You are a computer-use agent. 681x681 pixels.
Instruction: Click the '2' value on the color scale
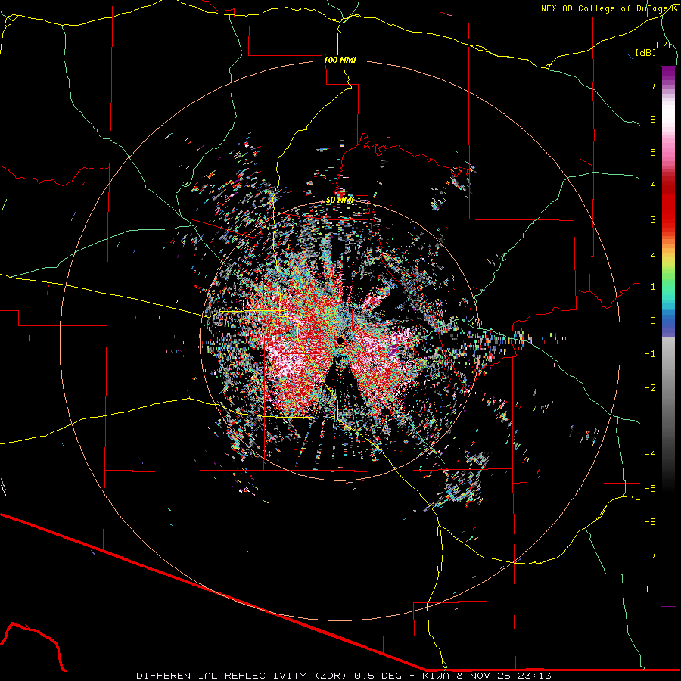[x=653, y=253]
